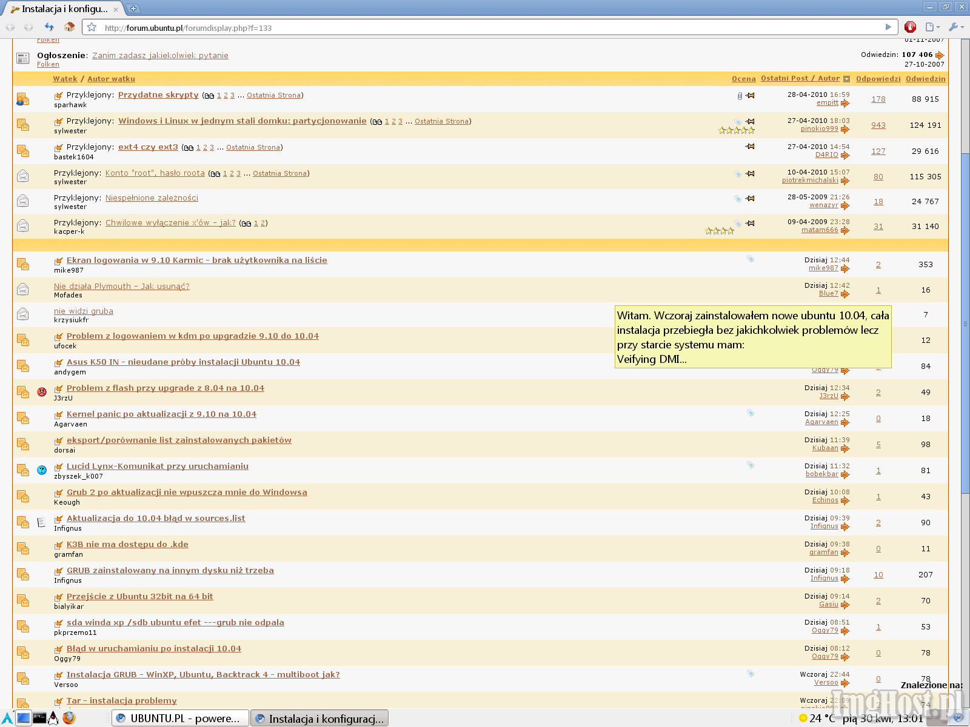This screenshot has height=727, width=970.
Task: Open thread 'Konto "root", hasło roota'
Action: (155, 173)
